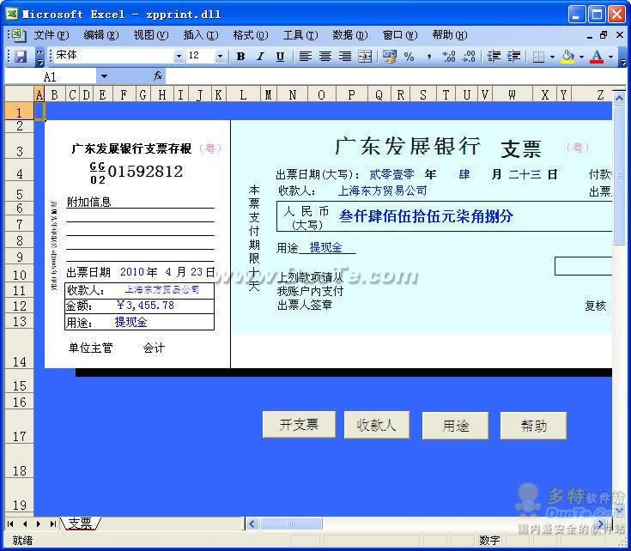Select row 17 header
This screenshot has height=551, width=631.
[x=19, y=427]
